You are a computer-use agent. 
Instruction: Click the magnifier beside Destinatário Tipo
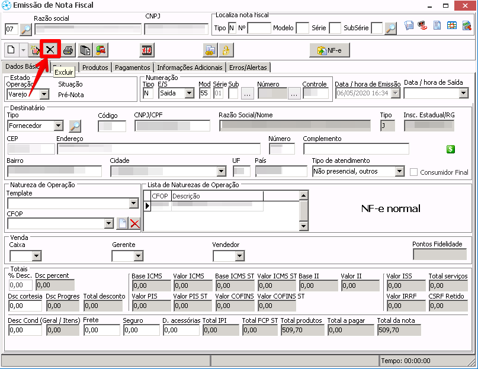pos(75,126)
